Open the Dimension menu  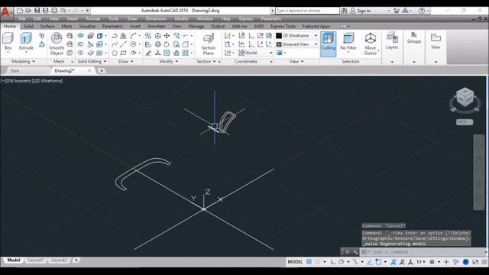[x=156, y=18]
